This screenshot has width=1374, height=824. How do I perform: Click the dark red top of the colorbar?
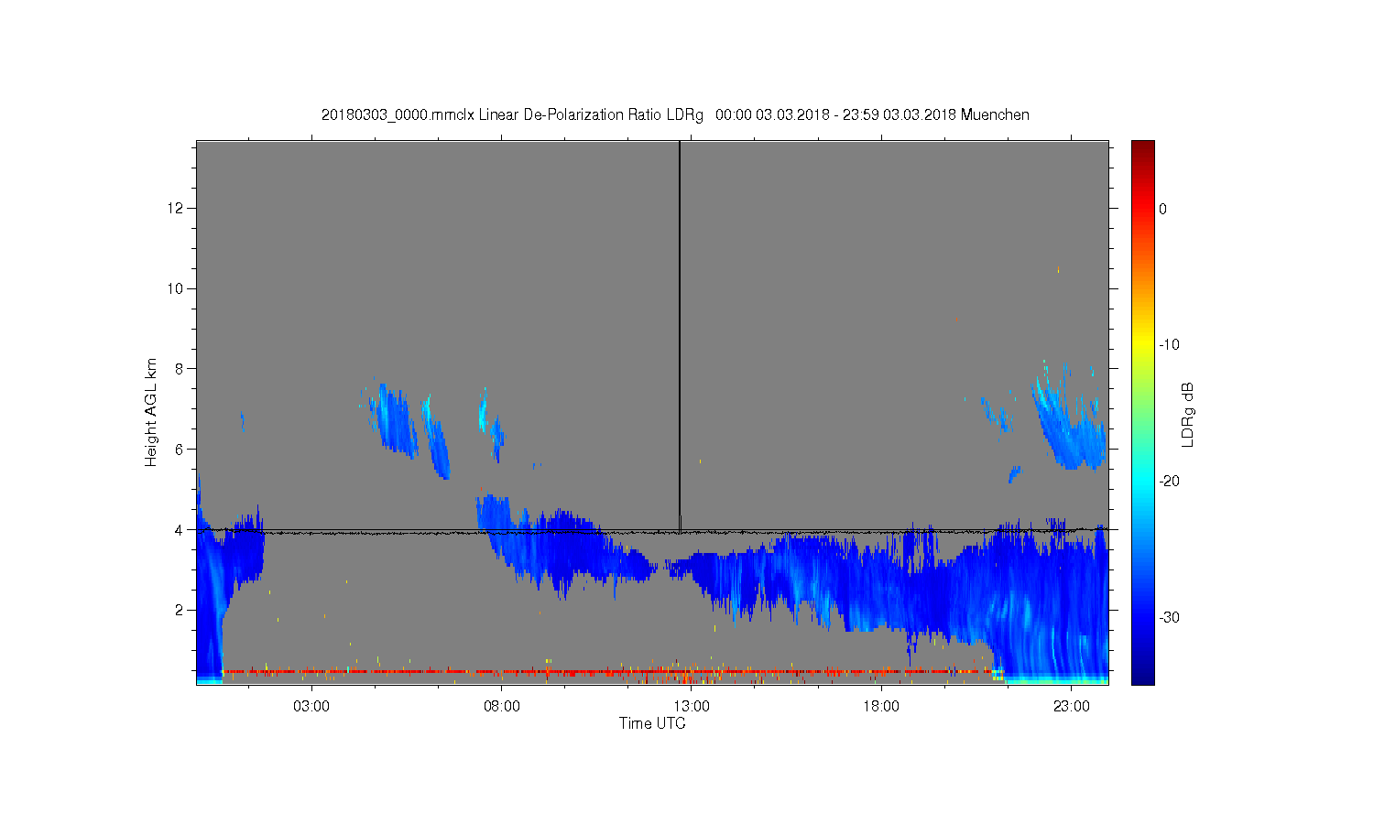[x=1143, y=146]
